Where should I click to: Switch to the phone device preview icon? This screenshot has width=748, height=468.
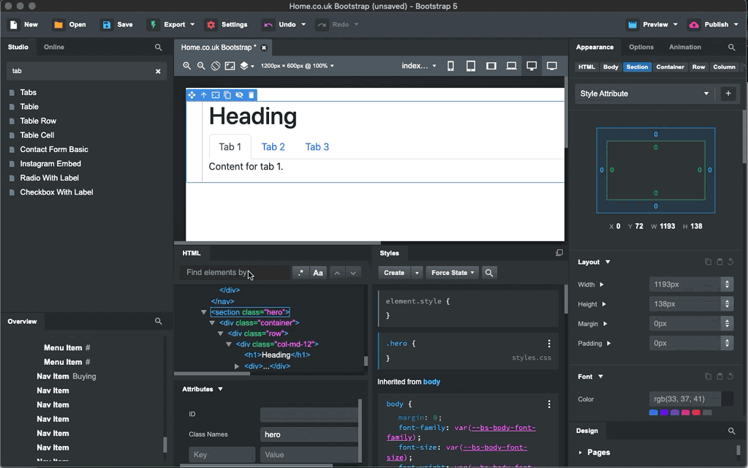click(450, 66)
